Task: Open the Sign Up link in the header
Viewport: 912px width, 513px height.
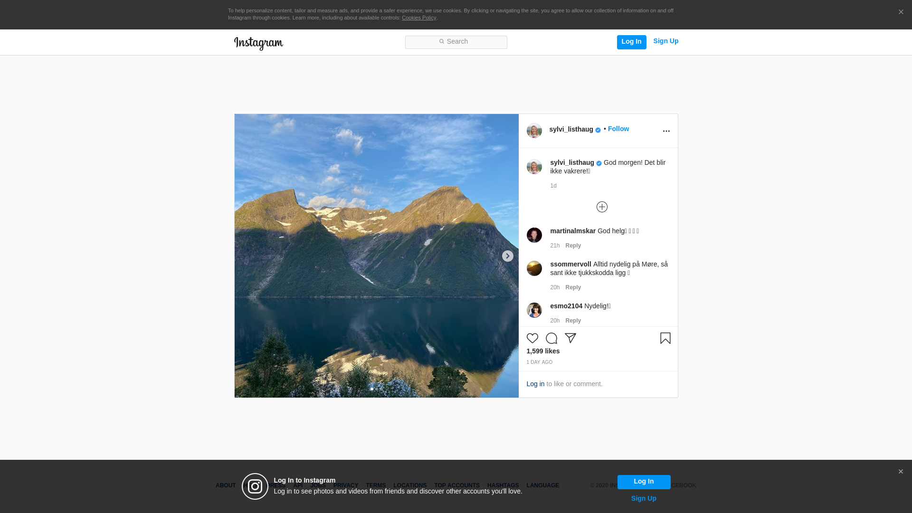Action: coord(665,41)
